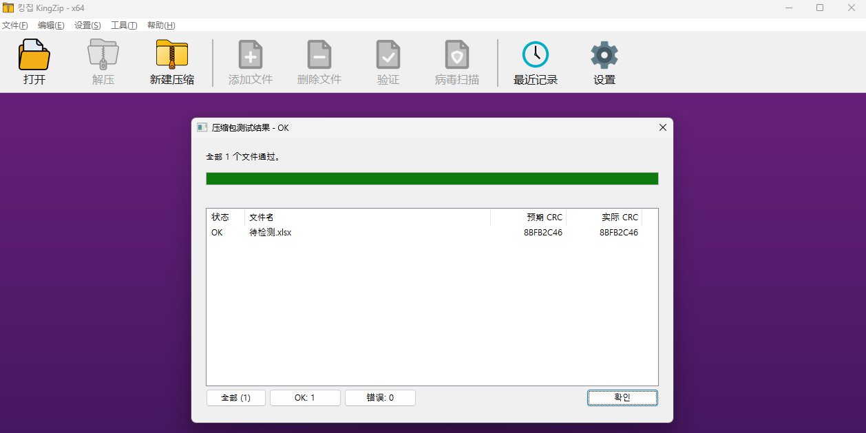Click the 验证 verify icon
Screen dimensions: 866x433
[388, 55]
